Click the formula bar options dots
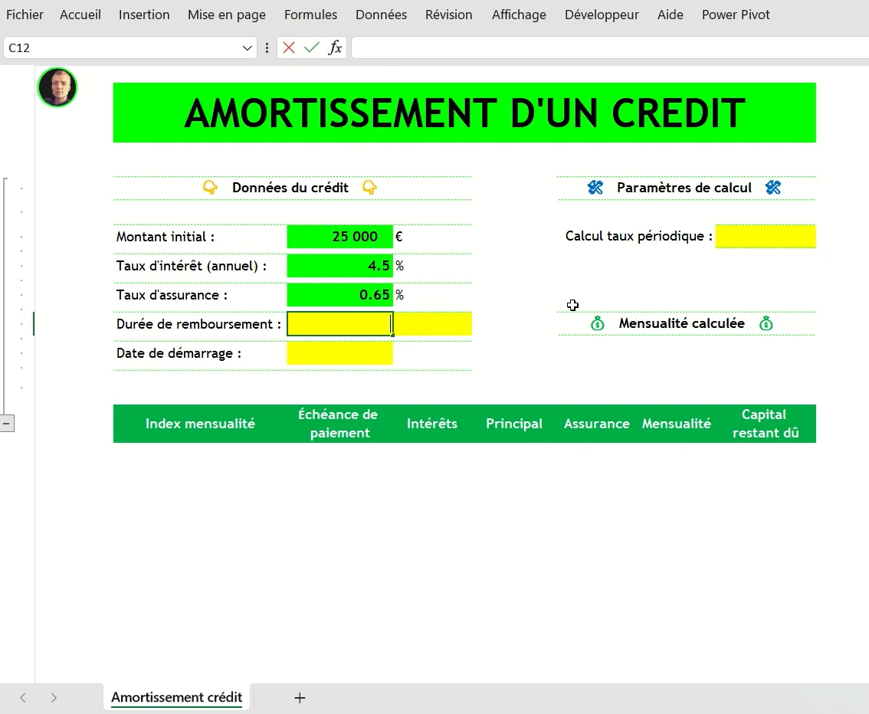 (x=267, y=47)
